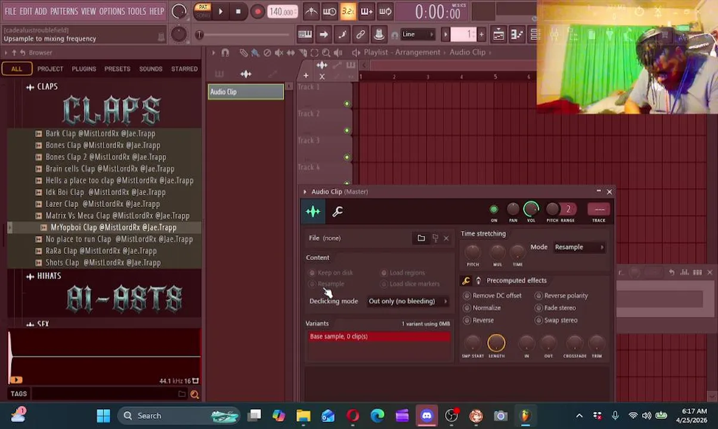Open the Playlist view icon
718x429 pixels.
coord(499,34)
